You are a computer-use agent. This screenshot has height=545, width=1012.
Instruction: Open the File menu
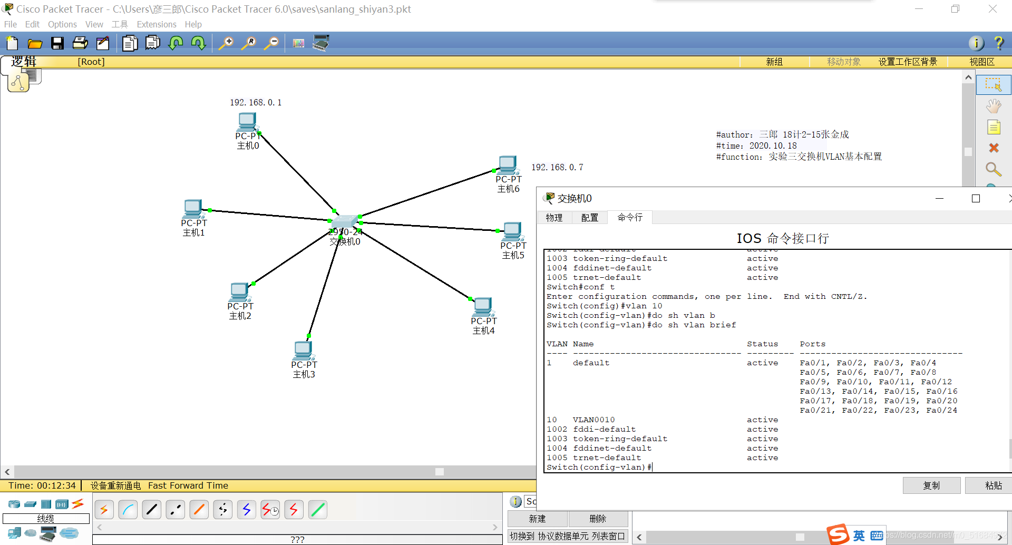[11, 24]
